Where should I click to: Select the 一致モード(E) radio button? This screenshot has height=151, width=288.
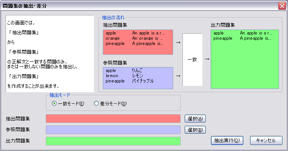[x=54, y=103]
